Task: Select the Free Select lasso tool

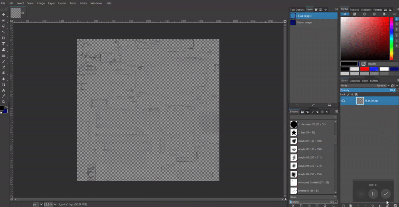Action: tap(4, 26)
